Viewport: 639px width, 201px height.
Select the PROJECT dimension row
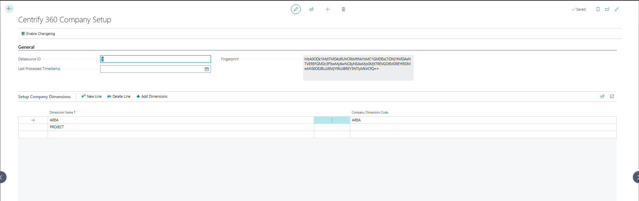coord(57,127)
